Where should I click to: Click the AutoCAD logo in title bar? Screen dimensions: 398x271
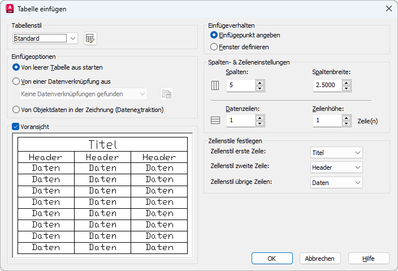9,8
